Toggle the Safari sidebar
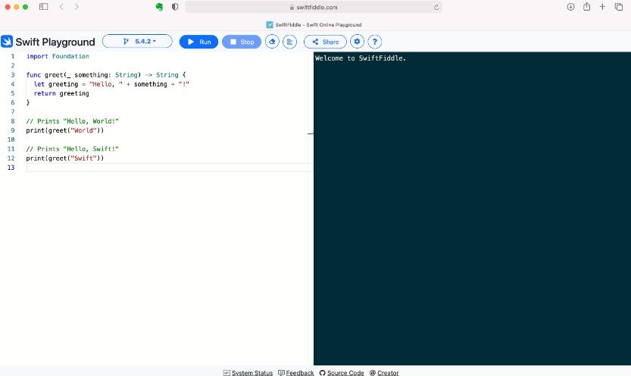The width and height of the screenshot is (631, 376). pos(43,7)
